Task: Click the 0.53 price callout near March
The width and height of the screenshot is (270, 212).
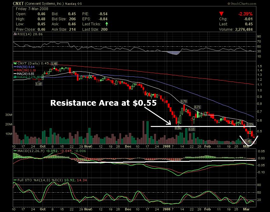Action: click(250, 125)
